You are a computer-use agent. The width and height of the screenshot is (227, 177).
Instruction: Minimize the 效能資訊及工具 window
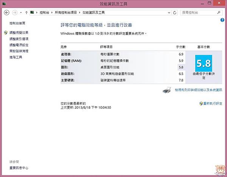pos(202,3)
